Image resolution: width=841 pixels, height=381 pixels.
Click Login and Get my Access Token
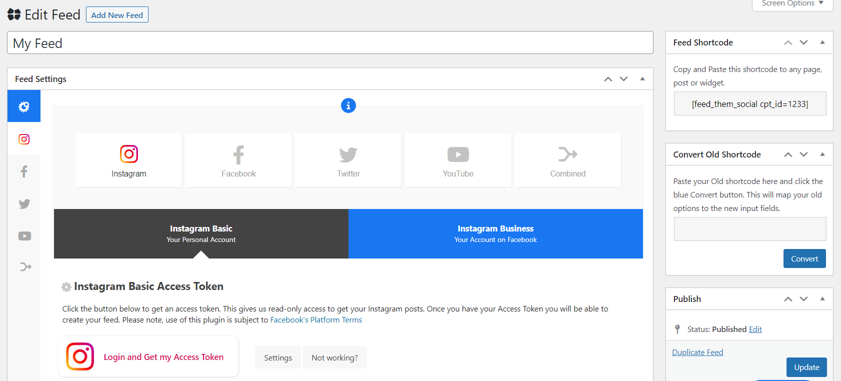tap(148, 357)
